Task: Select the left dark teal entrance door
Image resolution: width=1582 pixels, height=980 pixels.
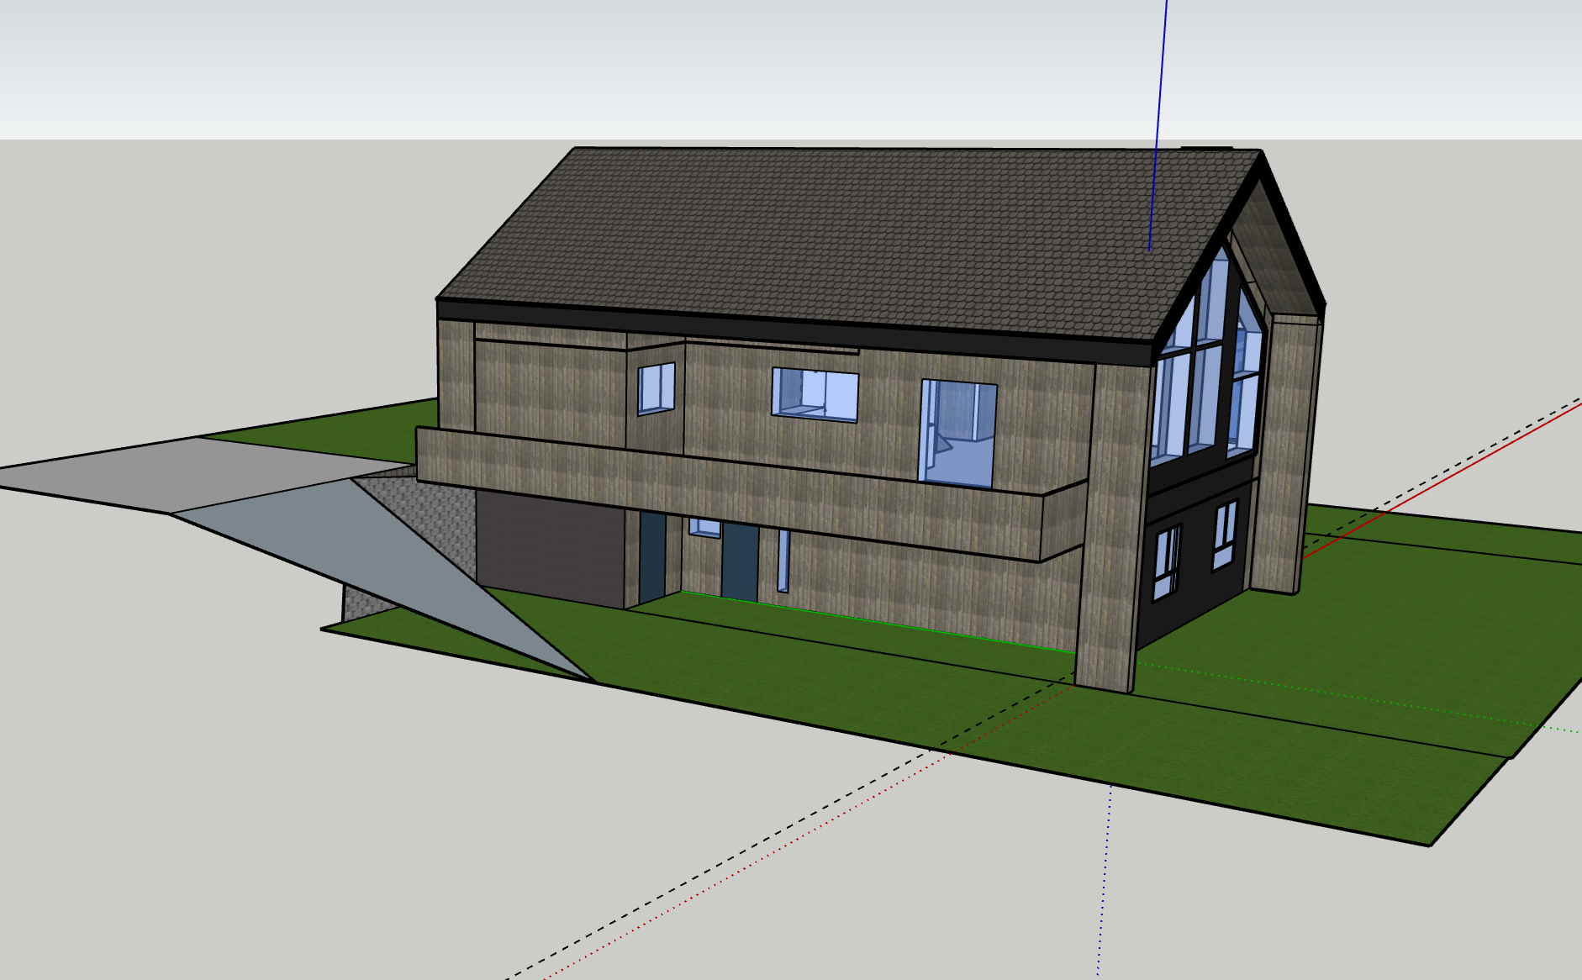Action: pos(651,556)
